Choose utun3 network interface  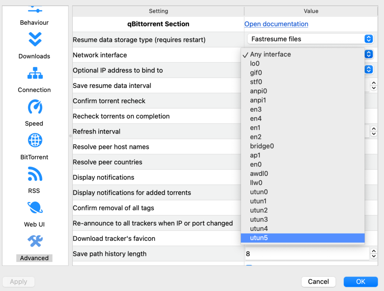pos(303,219)
